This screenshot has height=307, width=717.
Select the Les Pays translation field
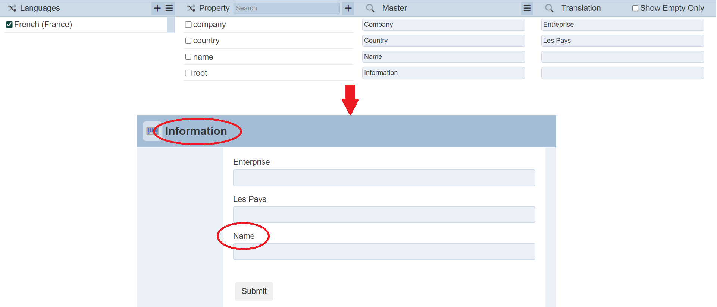coord(622,41)
